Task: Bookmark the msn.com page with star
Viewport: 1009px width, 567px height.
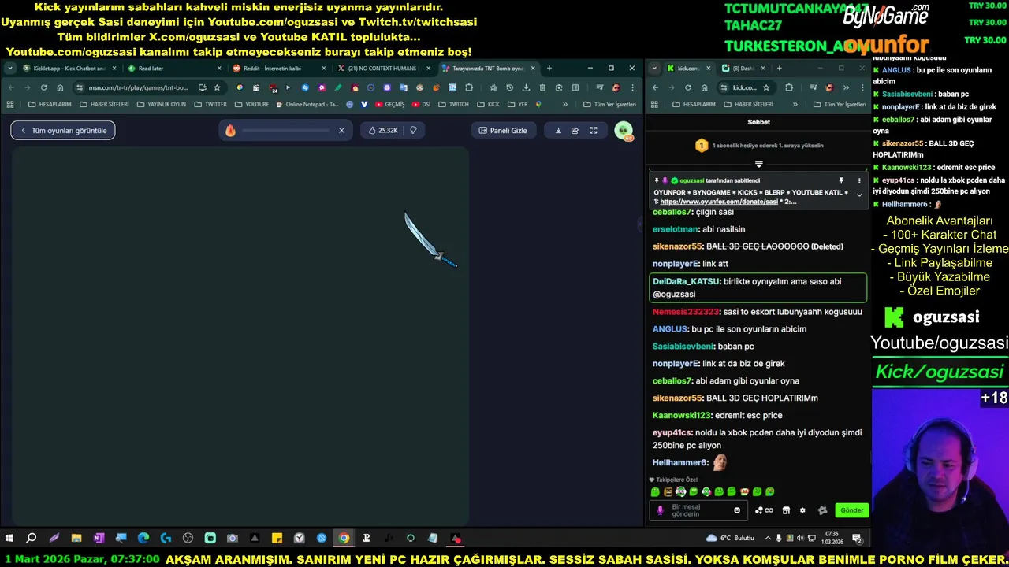Action: point(217,87)
